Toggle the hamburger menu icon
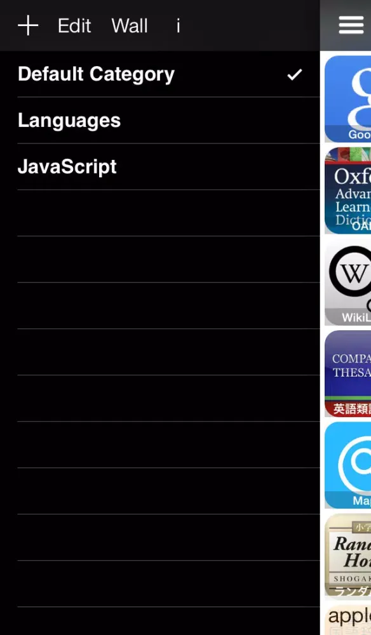This screenshot has width=371, height=635. (x=351, y=25)
